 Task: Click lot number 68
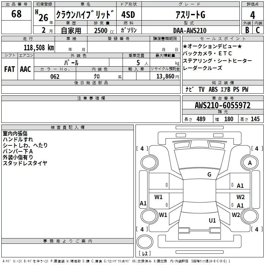tap(16, 14)
